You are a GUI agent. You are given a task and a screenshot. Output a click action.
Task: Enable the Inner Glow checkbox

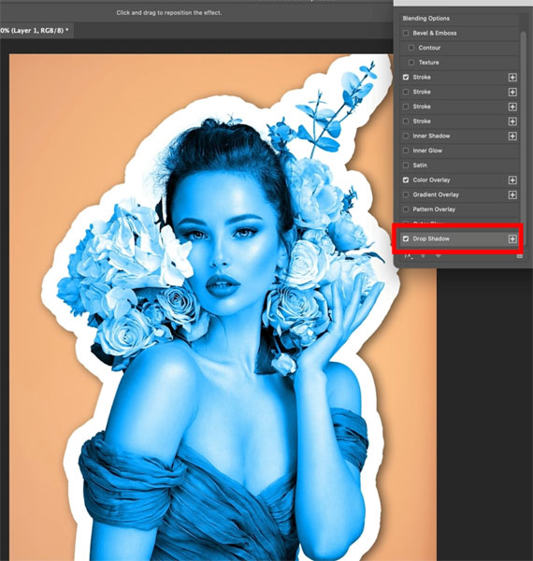pyautogui.click(x=406, y=151)
